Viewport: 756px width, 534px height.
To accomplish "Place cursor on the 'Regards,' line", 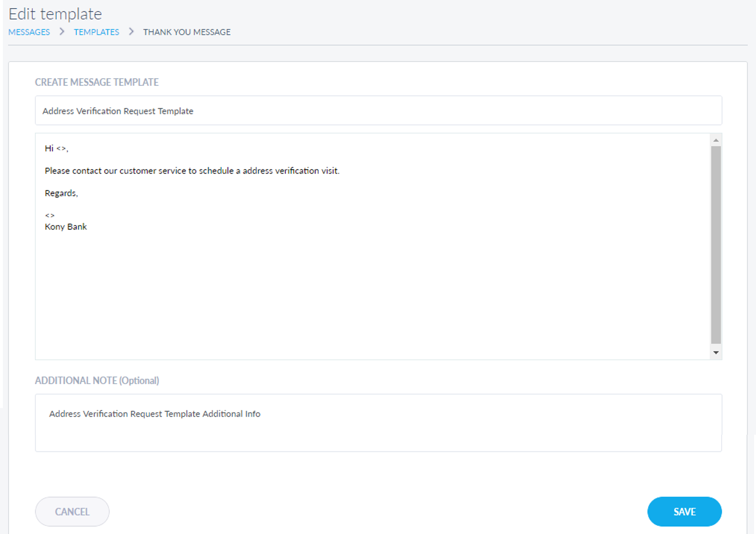I will coord(61,193).
